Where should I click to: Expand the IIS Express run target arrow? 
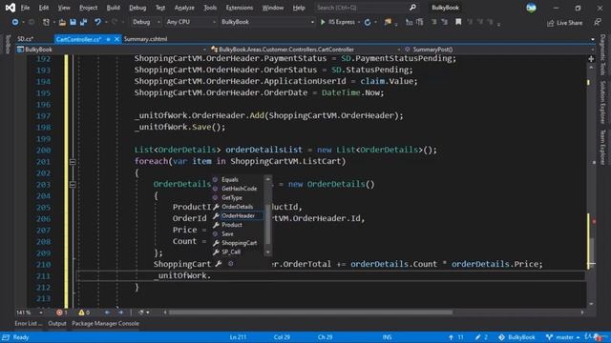359,22
